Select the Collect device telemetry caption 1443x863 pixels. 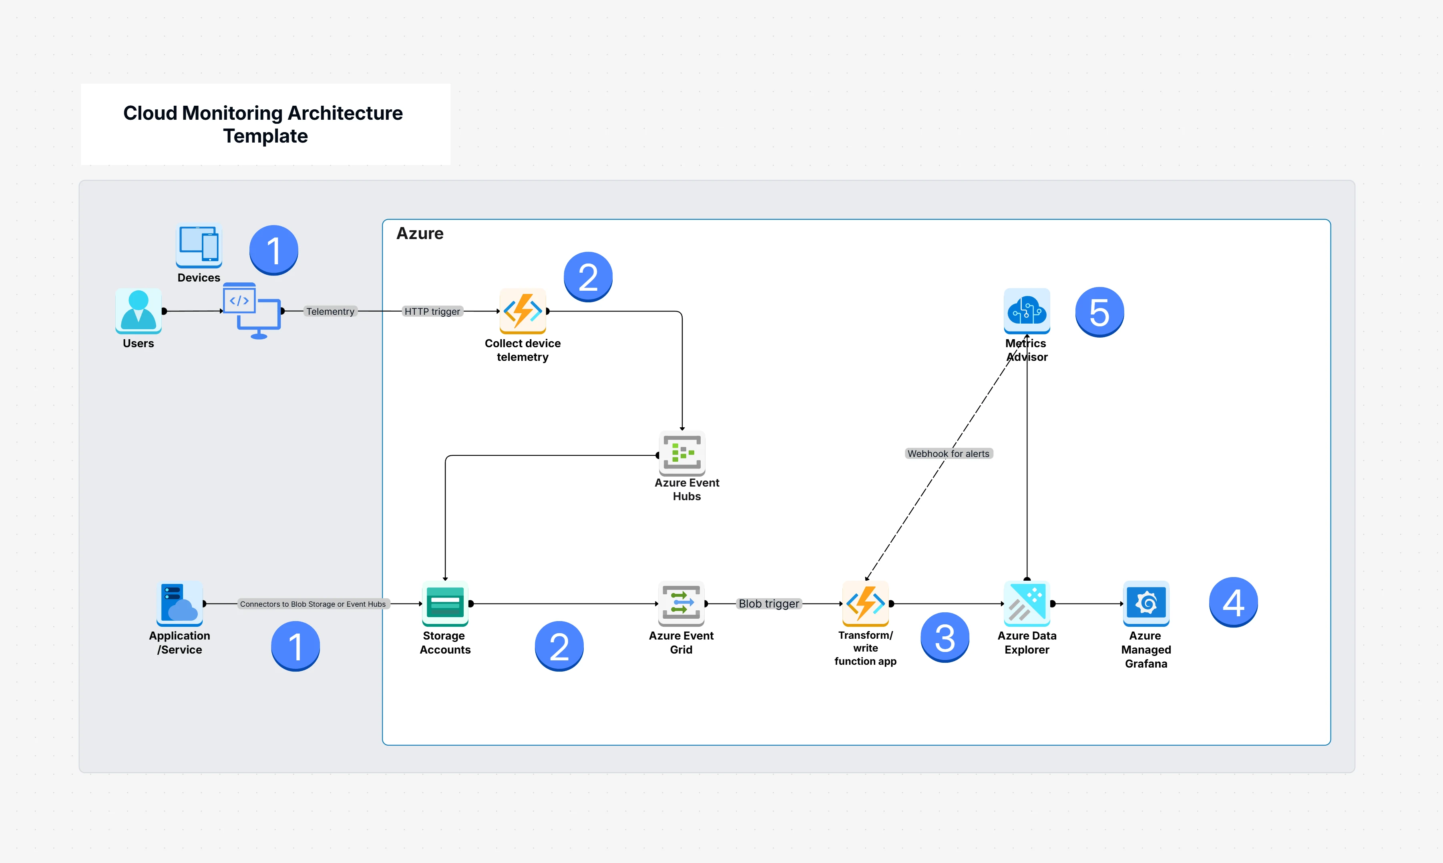click(x=523, y=350)
